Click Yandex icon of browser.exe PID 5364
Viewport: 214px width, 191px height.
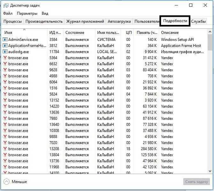[x=5, y=58]
